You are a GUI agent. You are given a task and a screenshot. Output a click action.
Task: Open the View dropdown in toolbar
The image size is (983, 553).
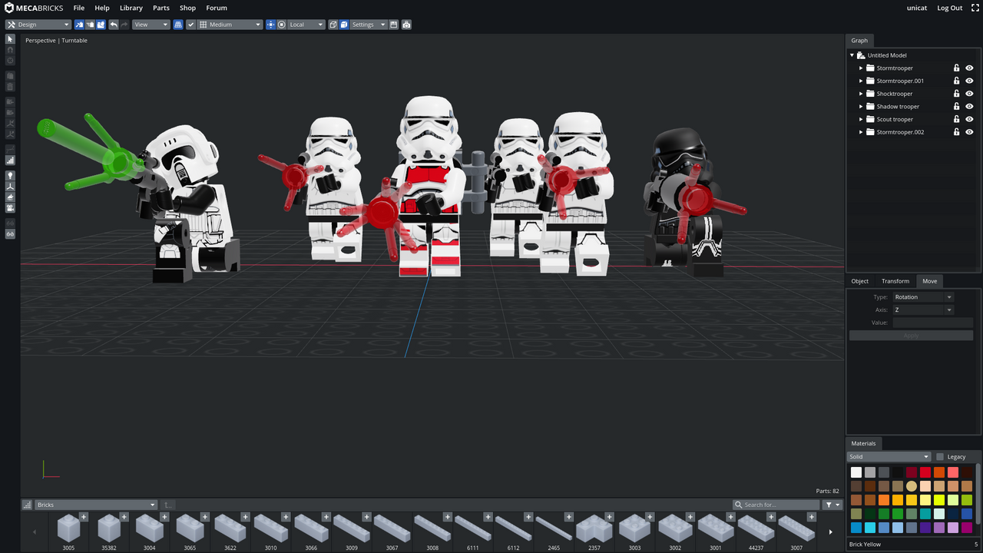click(x=151, y=25)
